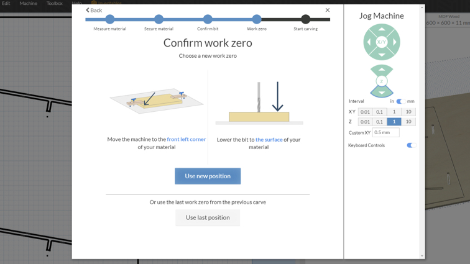Jump to the Start carving step marker
This screenshot has width=470, height=264.
coord(305,19)
